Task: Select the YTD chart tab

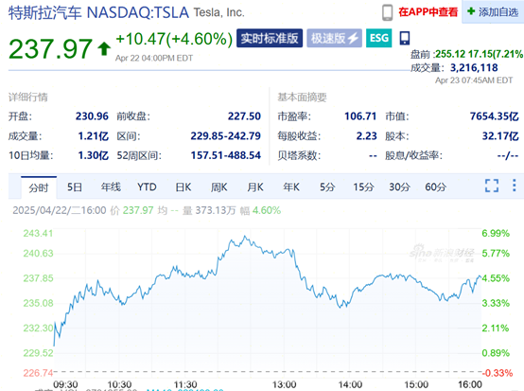Action: click(x=147, y=187)
